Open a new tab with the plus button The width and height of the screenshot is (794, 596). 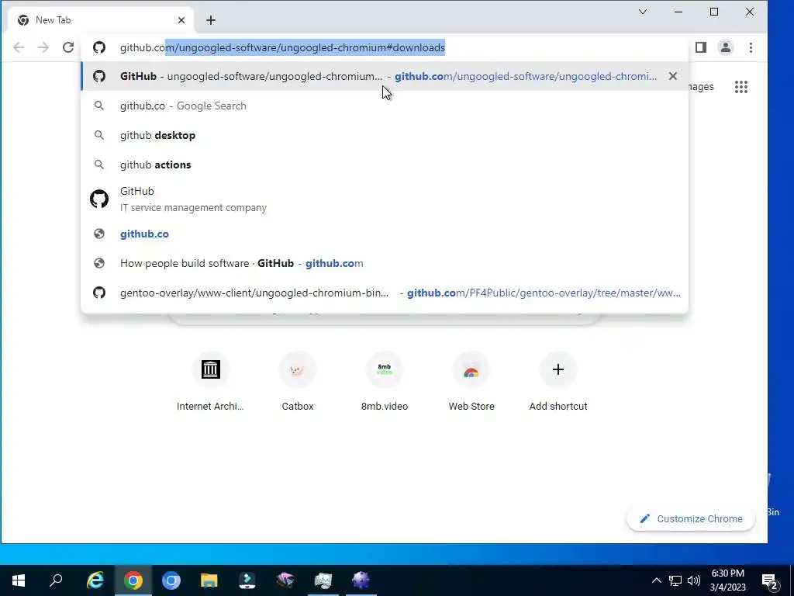coord(211,20)
